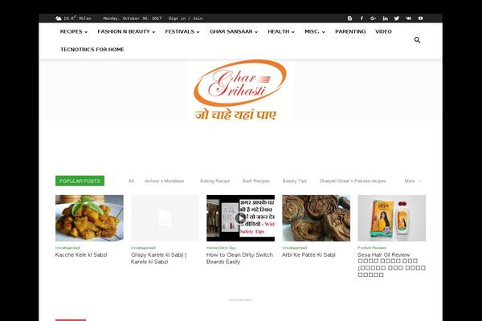Select Chatpati Chaat n Pakoda recipes tab

[353, 181]
